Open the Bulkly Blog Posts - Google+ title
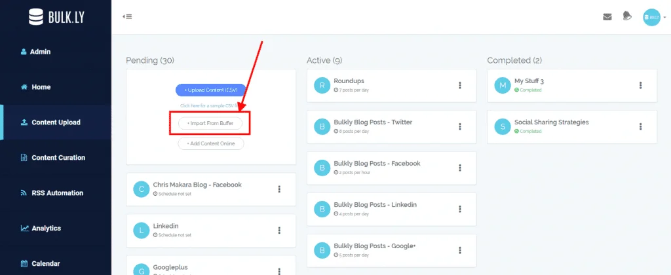 [375, 246]
